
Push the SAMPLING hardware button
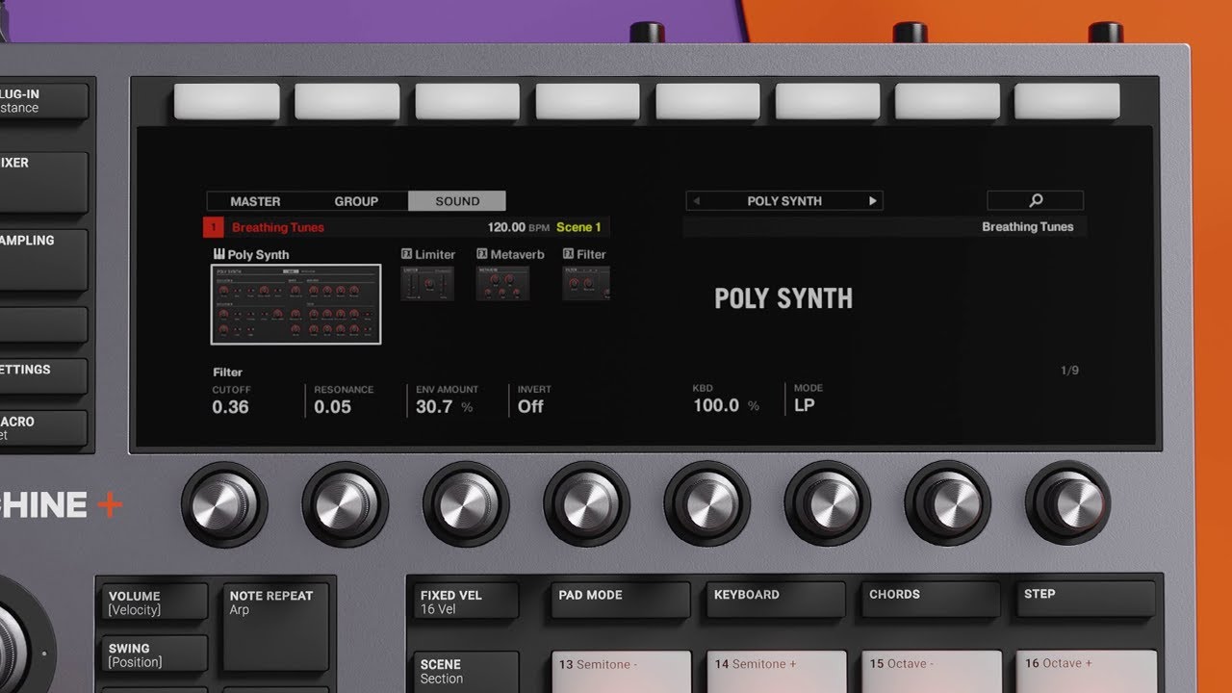click(x=43, y=260)
